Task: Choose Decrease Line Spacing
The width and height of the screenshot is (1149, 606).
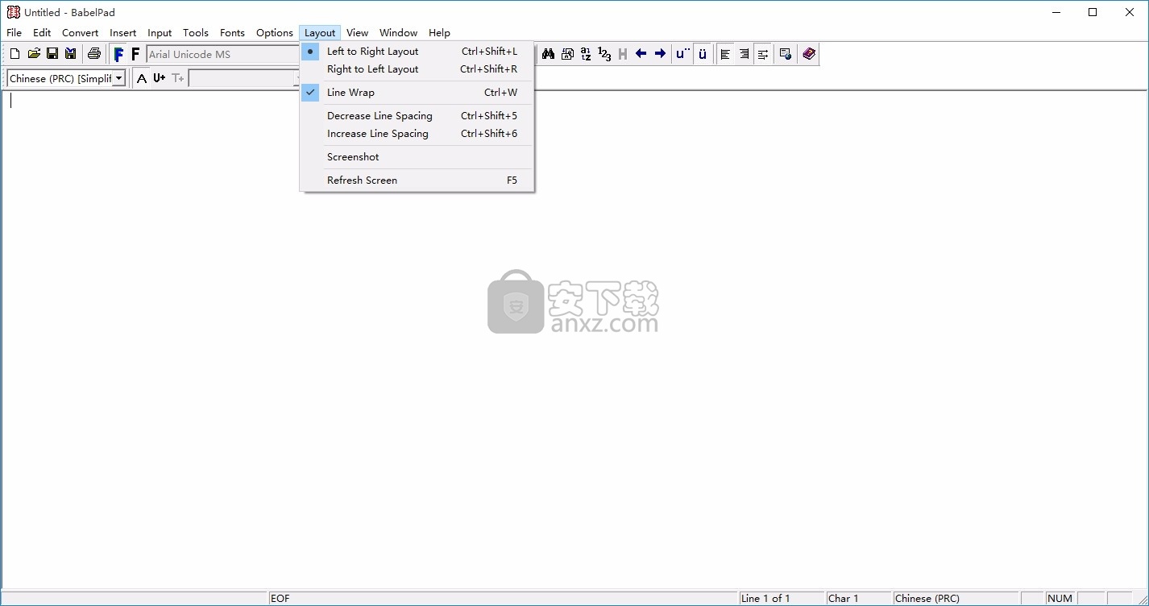Action: pyautogui.click(x=417, y=115)
